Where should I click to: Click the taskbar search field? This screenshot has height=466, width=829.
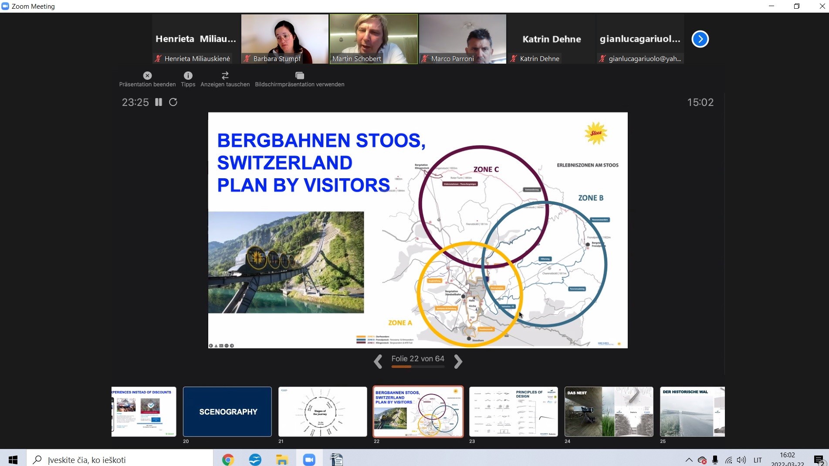(120, 459)
